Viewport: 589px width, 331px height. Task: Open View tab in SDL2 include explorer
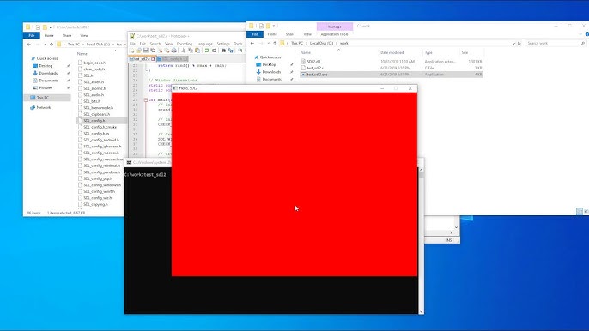(x=84, y=35)
